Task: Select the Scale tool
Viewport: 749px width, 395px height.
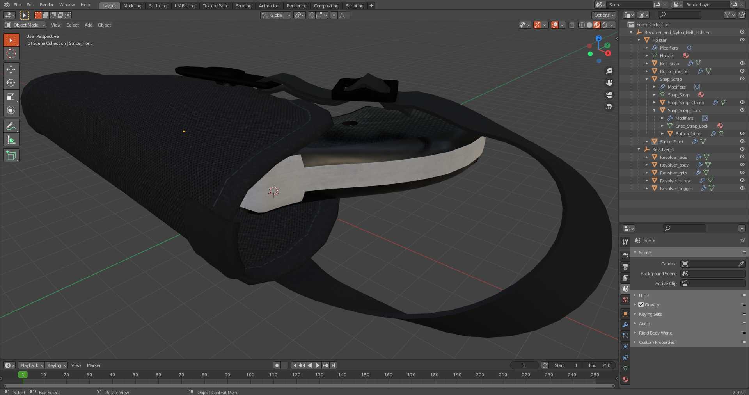Action: [11, 96]
